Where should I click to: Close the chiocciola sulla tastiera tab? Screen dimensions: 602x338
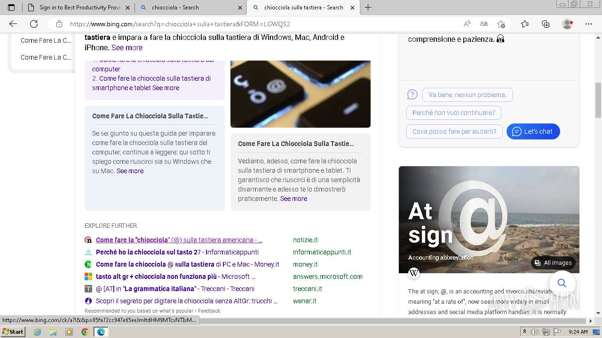[352, 8]
